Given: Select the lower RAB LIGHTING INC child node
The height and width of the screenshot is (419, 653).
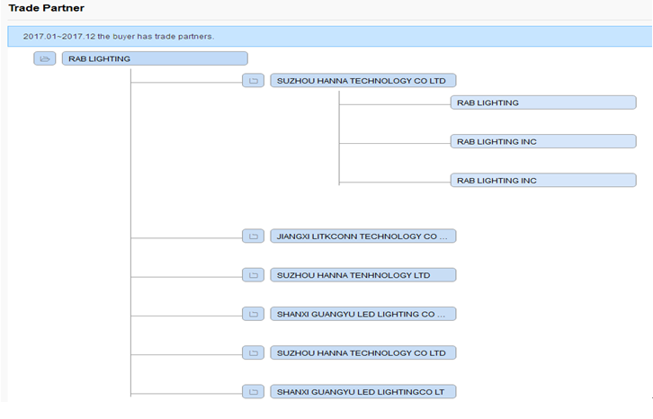Looking at the screenshot, I should [x=543, y=181].
